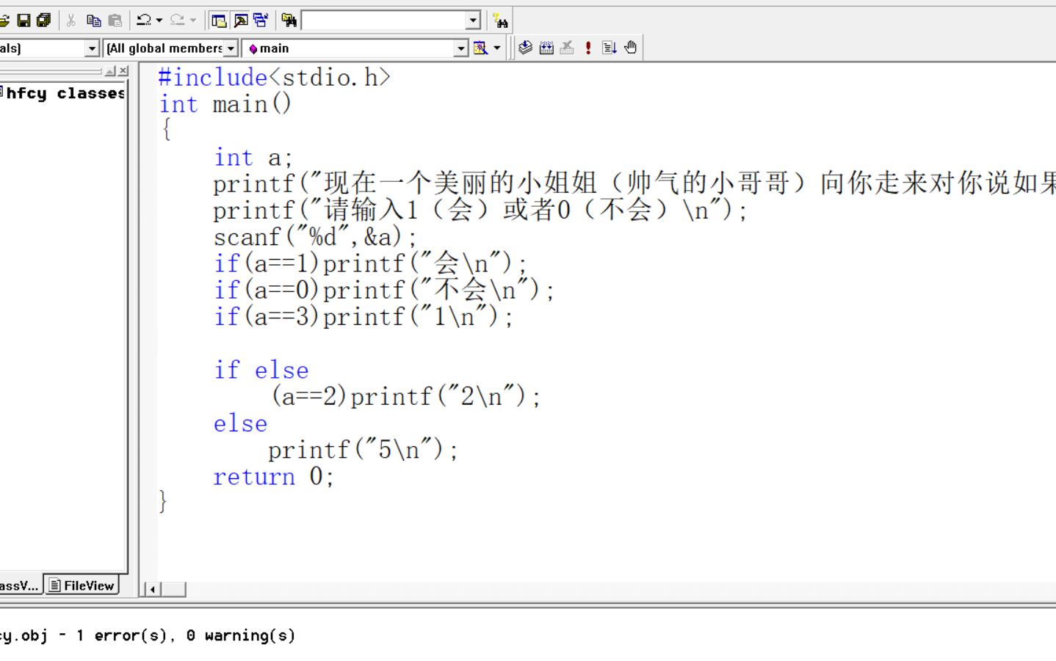Image resolution: width=1056 pixels, height=661 pixels.
Task: Switch to the FileView tab
Action: pos(82,585)
